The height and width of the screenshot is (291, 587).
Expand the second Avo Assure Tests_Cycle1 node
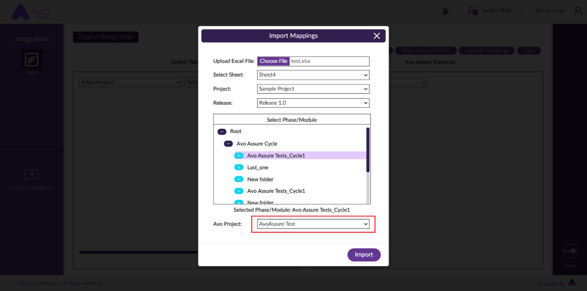click(x=239, y=191)
